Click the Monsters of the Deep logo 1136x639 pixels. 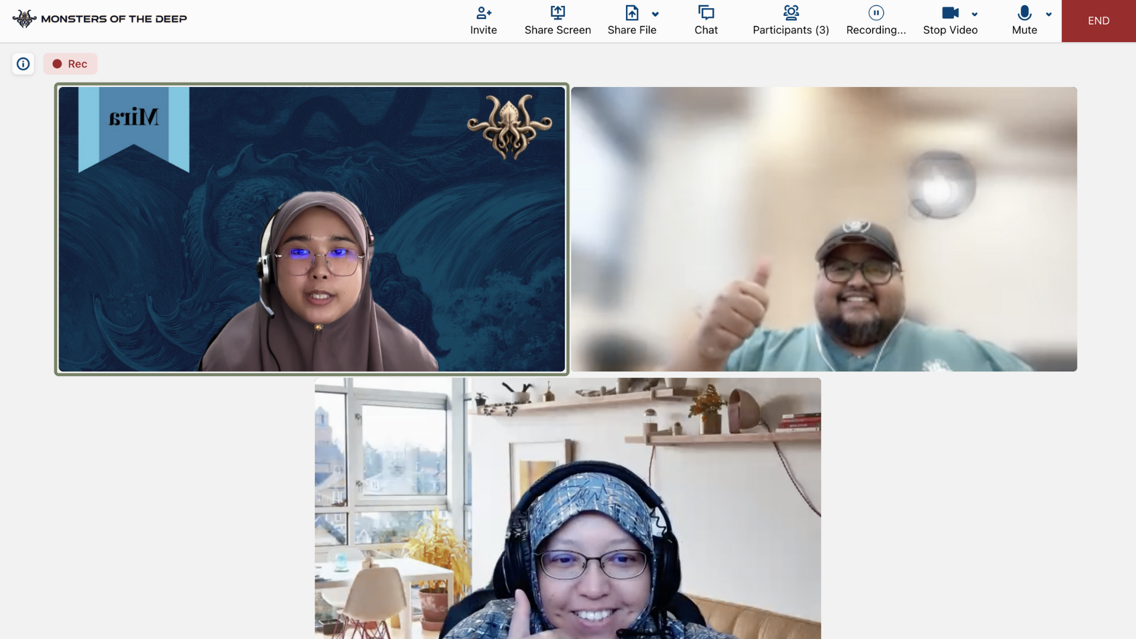24,19
